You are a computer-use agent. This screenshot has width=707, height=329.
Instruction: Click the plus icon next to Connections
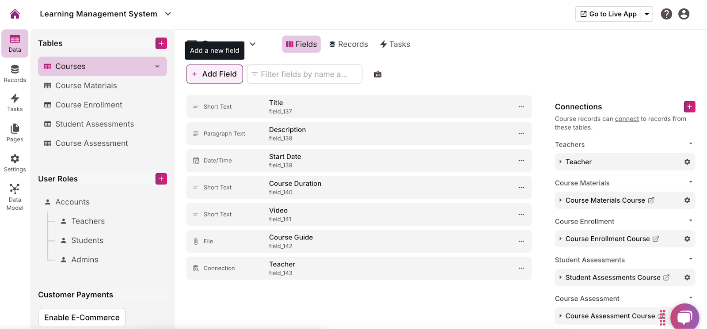click(x=689, y=107)
